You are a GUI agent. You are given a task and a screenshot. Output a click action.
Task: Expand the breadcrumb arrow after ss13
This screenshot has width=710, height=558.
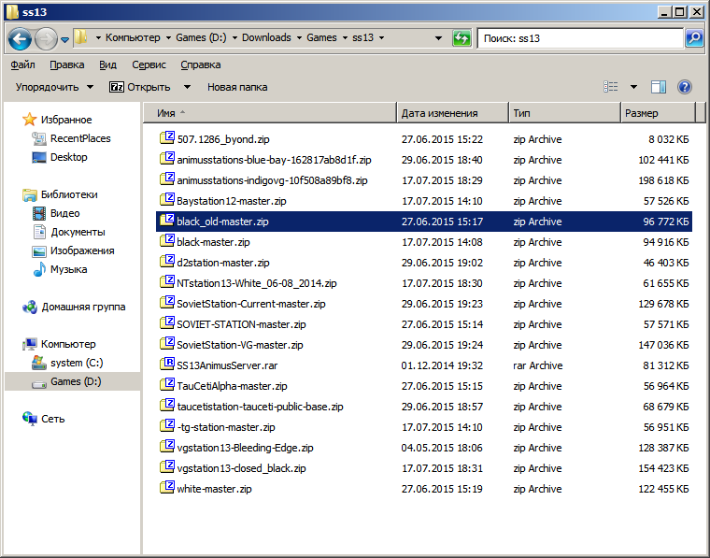click(381, 37)
